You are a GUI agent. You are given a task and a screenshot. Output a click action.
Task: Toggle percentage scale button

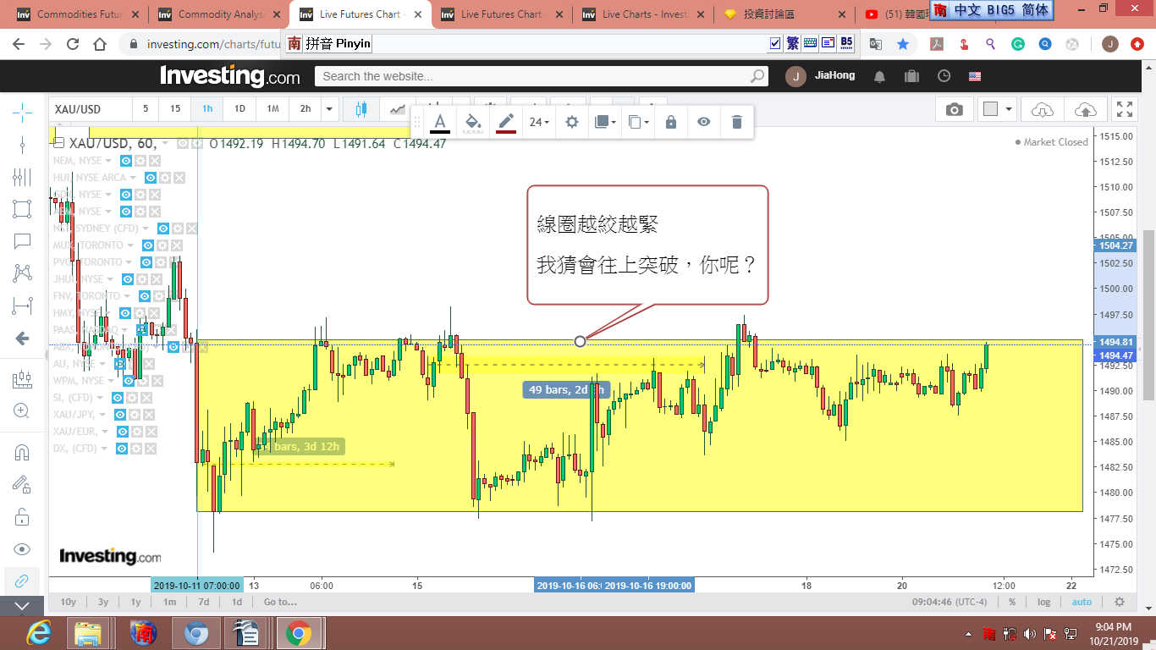tap(1011, 602)
